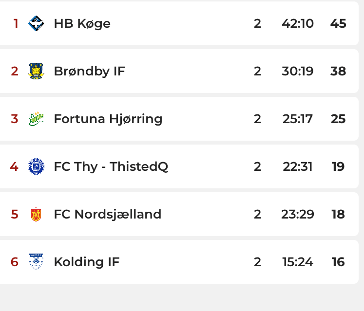Click Kolding IF's 16 points value
The width and height of the screenshot is (364, 311).
point(338,262)
